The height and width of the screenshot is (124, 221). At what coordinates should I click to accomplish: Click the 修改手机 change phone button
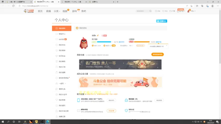[111, 100]
